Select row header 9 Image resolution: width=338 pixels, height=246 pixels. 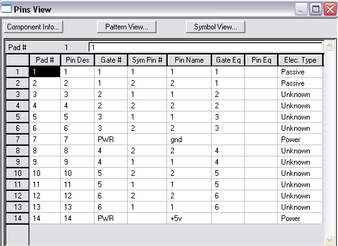pos(18,162)
